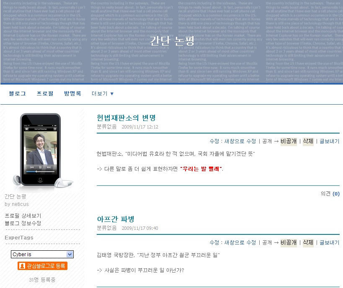Click the red 우리는 발 뺄래 text
Viewport: 343px width, 288px height.
click(x=201, y=169)
